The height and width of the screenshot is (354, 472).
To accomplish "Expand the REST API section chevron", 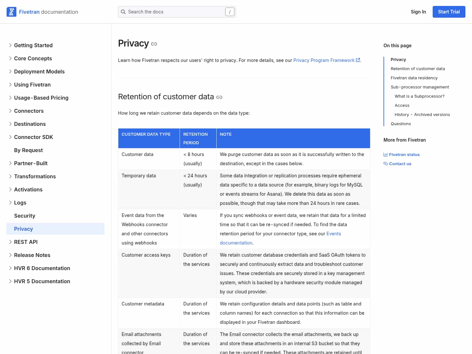I will coord(10,242).
